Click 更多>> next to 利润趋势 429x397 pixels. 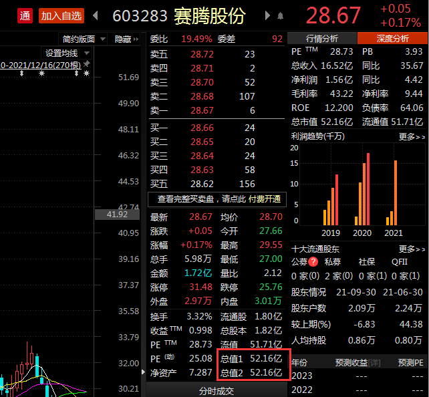point(412,136)
